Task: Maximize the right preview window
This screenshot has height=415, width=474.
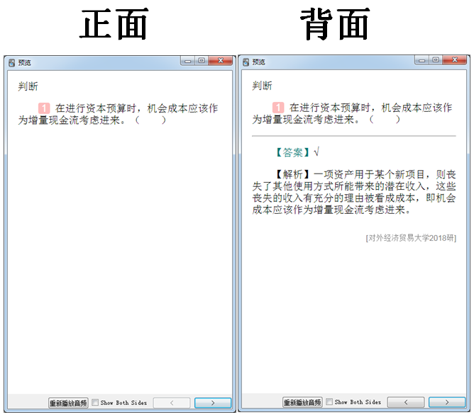Action: coord(436,60)
